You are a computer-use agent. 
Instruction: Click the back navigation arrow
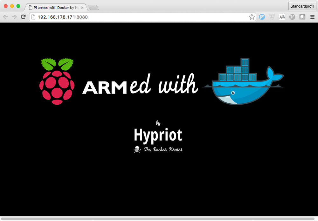[x=5, y=17]
